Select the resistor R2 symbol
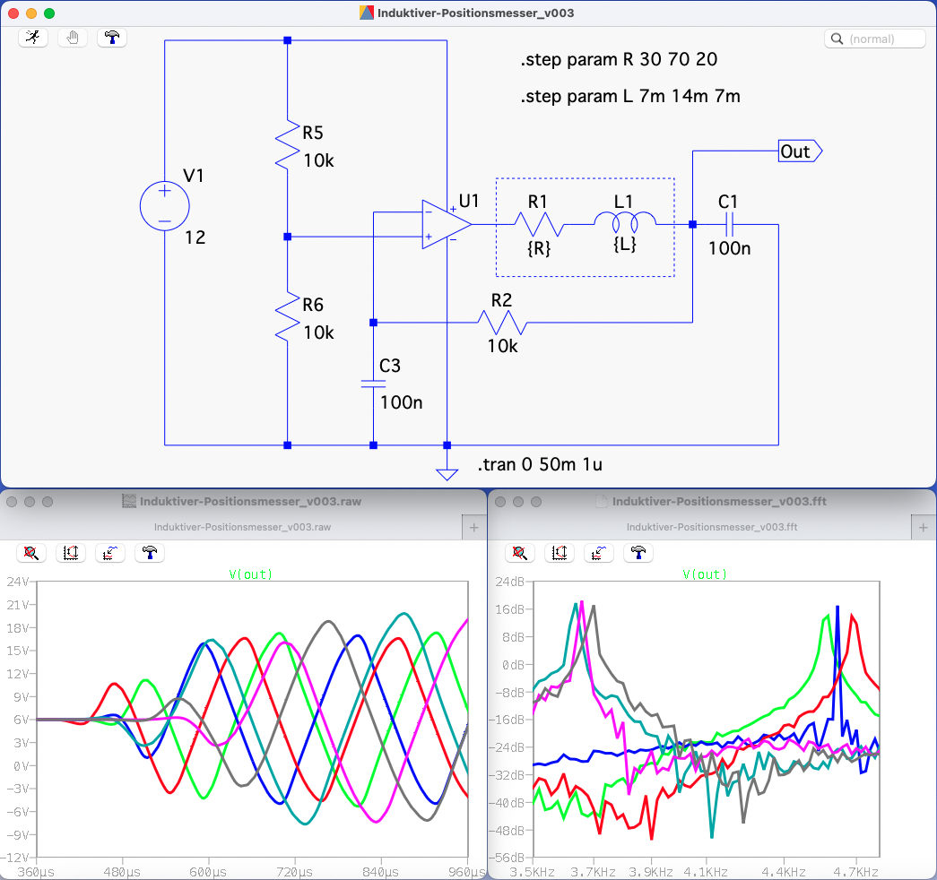937x880 pixels. tap(502, 323)
